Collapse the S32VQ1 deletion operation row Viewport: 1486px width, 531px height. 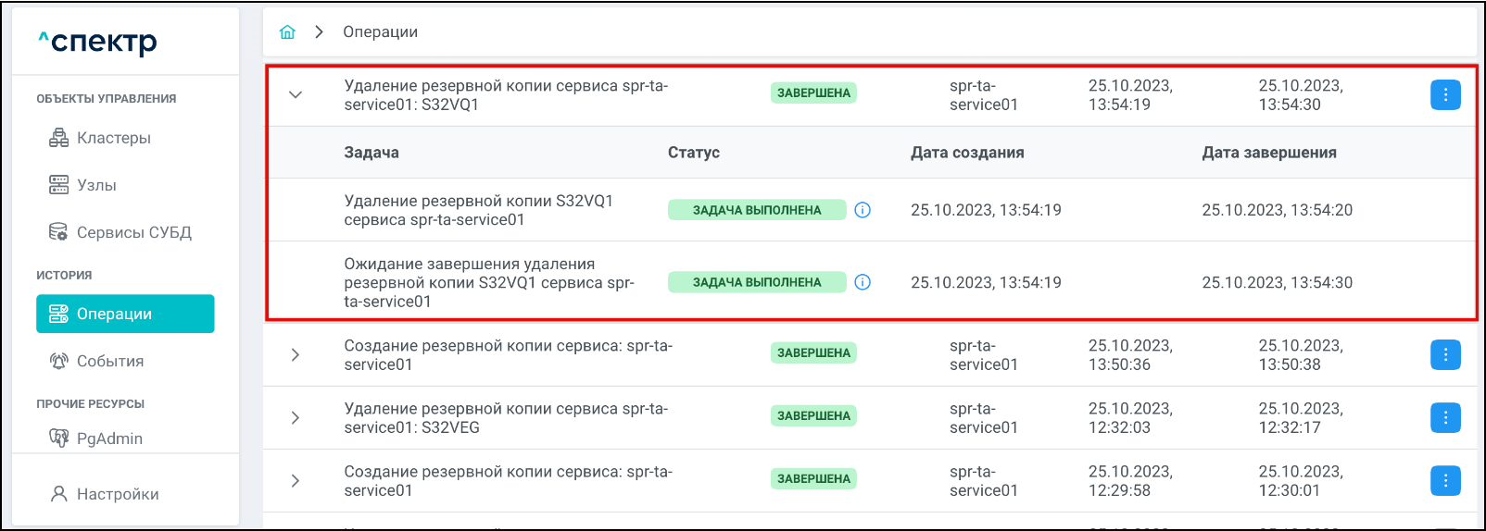(x=296, y=94)
